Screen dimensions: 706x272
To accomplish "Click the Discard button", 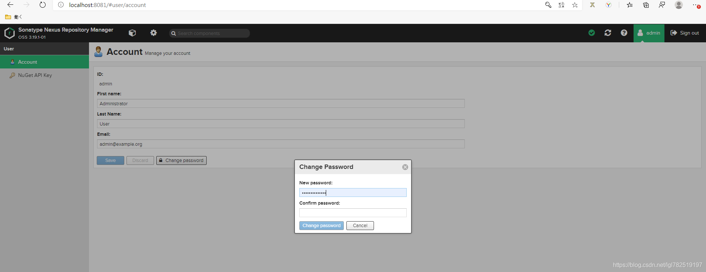I will point(140,160).
